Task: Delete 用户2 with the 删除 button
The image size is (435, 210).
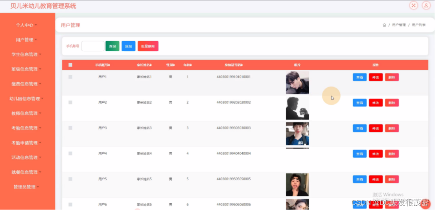Action: coord(392,103)
